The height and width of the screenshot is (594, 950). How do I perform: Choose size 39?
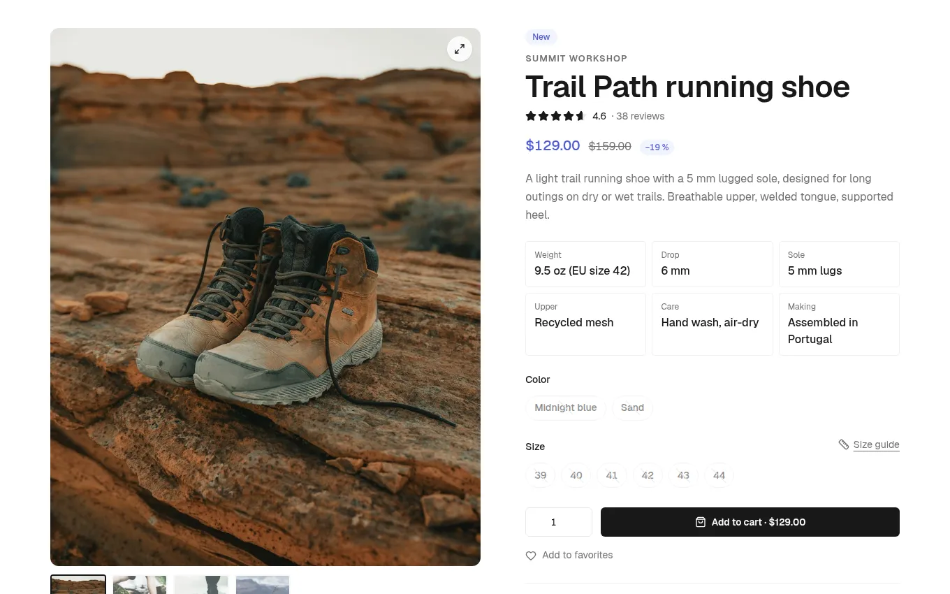(541, 475)
